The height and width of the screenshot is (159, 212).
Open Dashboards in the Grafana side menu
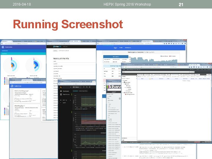(x=65, y=91)
